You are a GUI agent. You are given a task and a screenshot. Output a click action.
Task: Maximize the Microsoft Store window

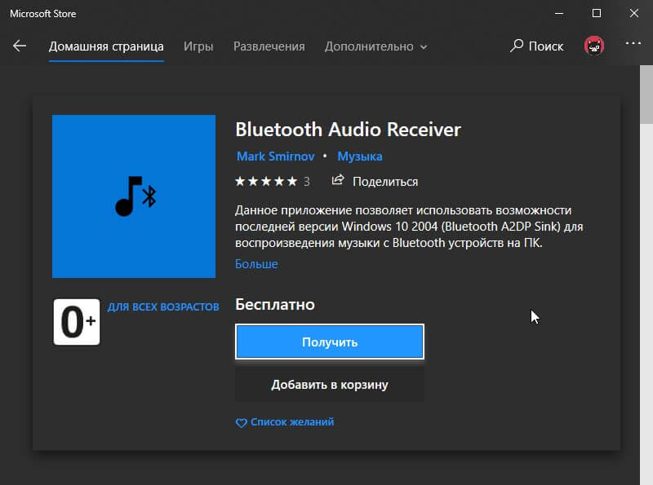(597, 14)
